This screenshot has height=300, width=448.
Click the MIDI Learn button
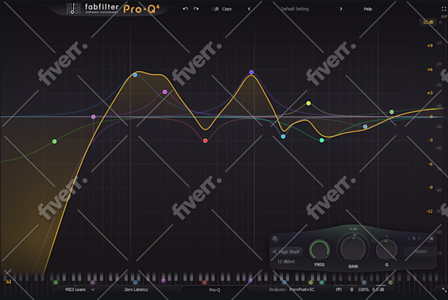(75, 289)
